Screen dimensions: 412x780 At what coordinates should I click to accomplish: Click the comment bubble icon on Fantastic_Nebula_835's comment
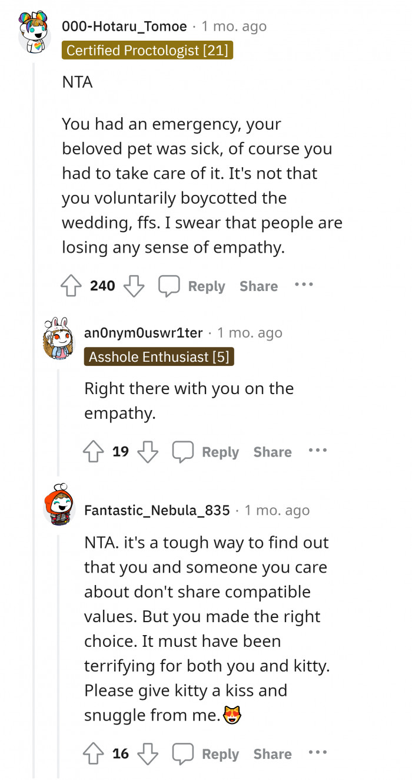pos(182,753)
